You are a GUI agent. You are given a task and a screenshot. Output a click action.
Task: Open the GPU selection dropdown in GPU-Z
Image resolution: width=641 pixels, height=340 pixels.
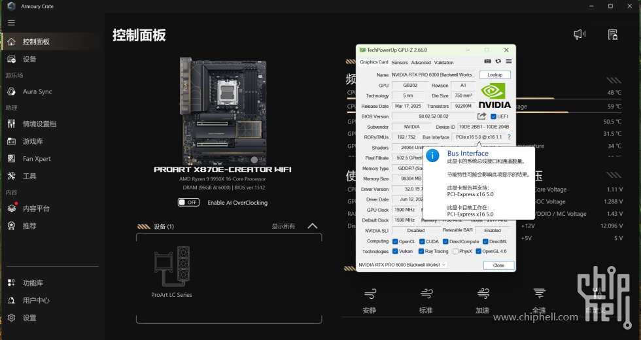click(402, 265)
